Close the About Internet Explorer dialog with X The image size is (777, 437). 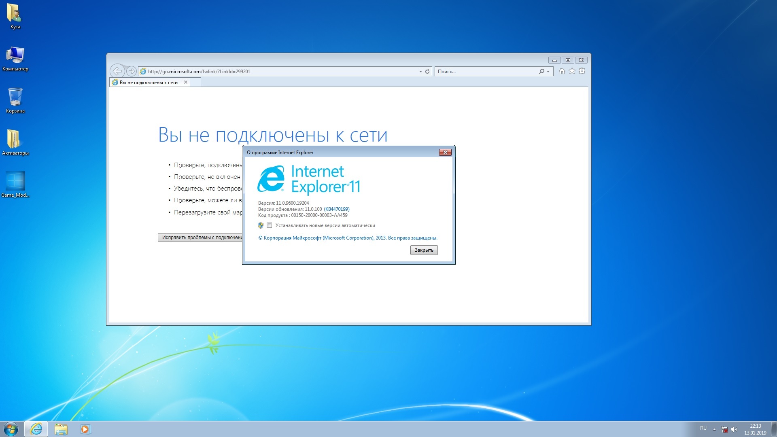tap(445, 152)
